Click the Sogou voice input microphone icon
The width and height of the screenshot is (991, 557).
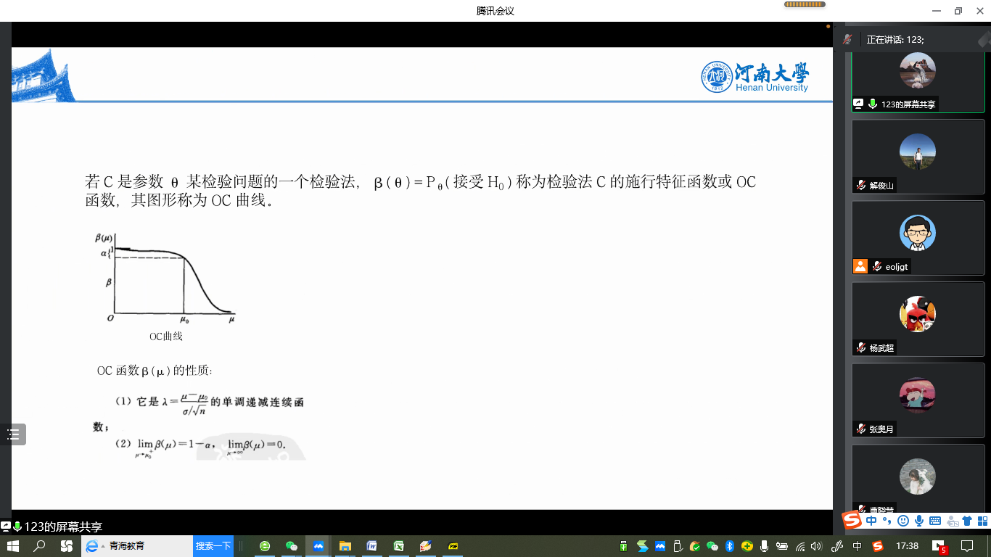(919, 521)
